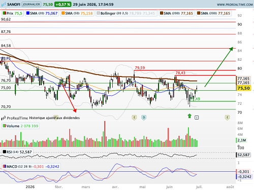Click the orange SMA (50) swatch
Viewport: 254px width, 190px height.
coord(63,13)
